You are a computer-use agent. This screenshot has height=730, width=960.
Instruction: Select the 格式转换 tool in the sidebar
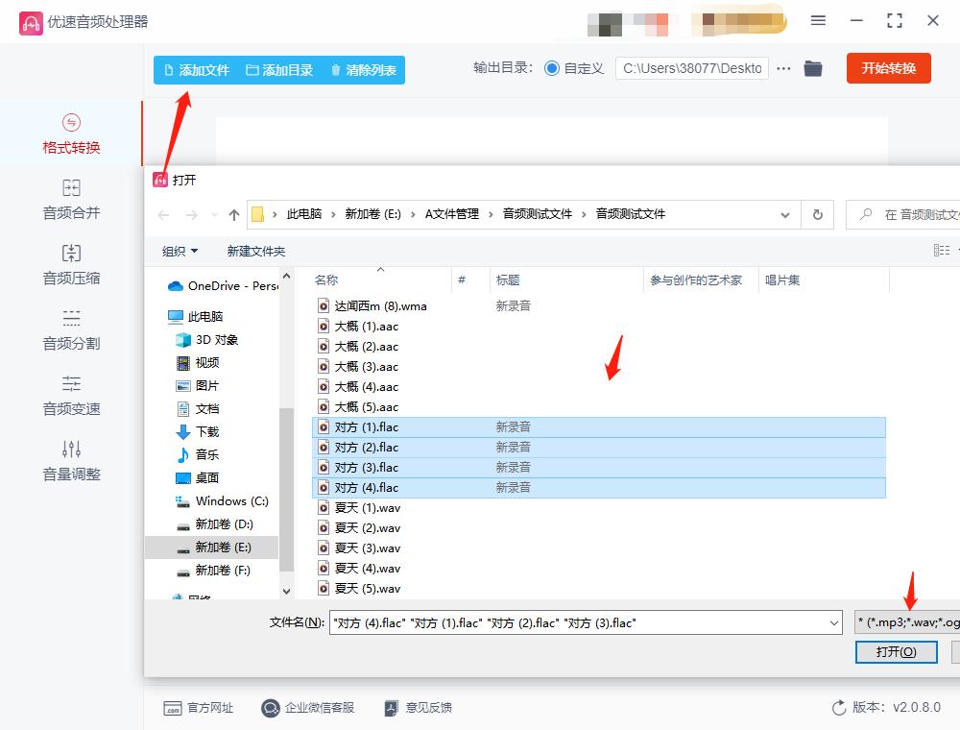click(x=69, y=134)
